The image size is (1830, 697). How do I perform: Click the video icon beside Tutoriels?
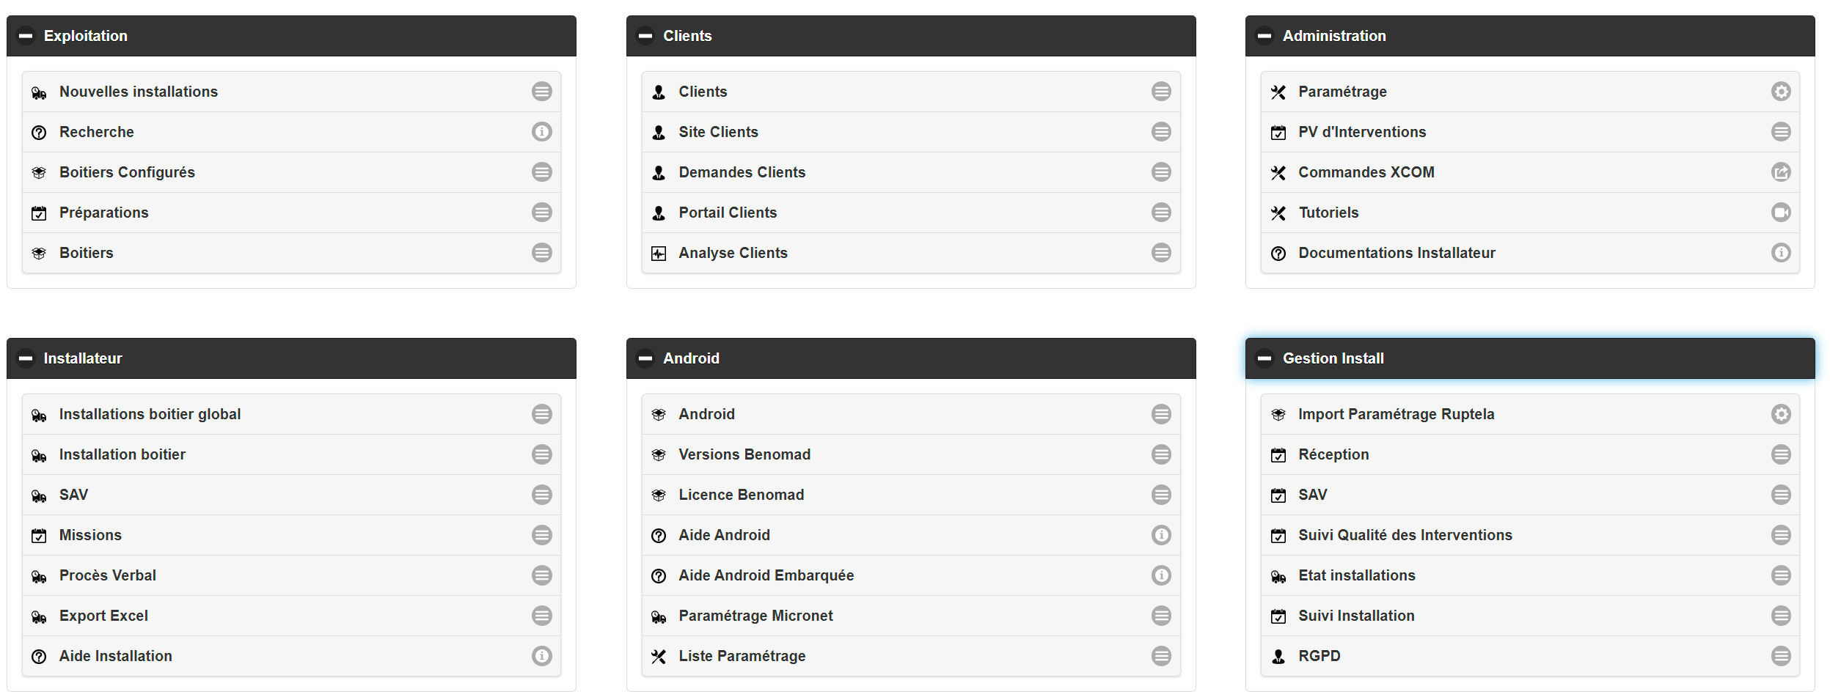click(1780, 213)
